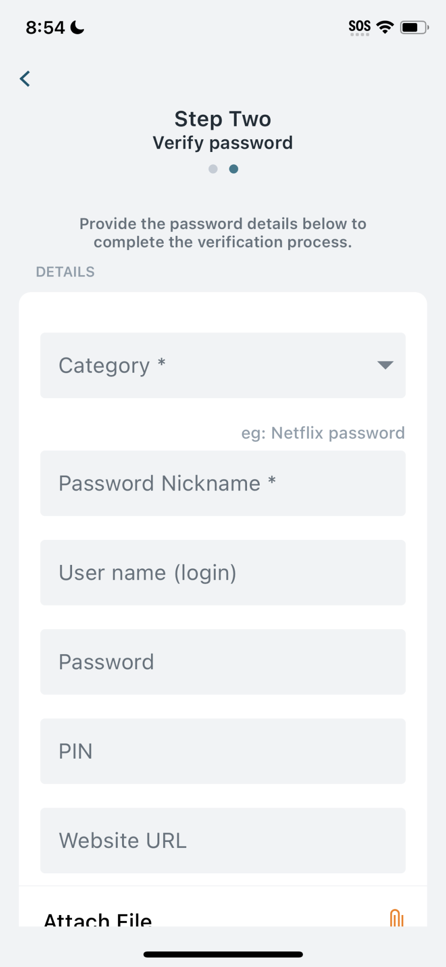Screen dimensions: 446x967
Task: Focus the Password Nickname field
Action: [223, 483]
